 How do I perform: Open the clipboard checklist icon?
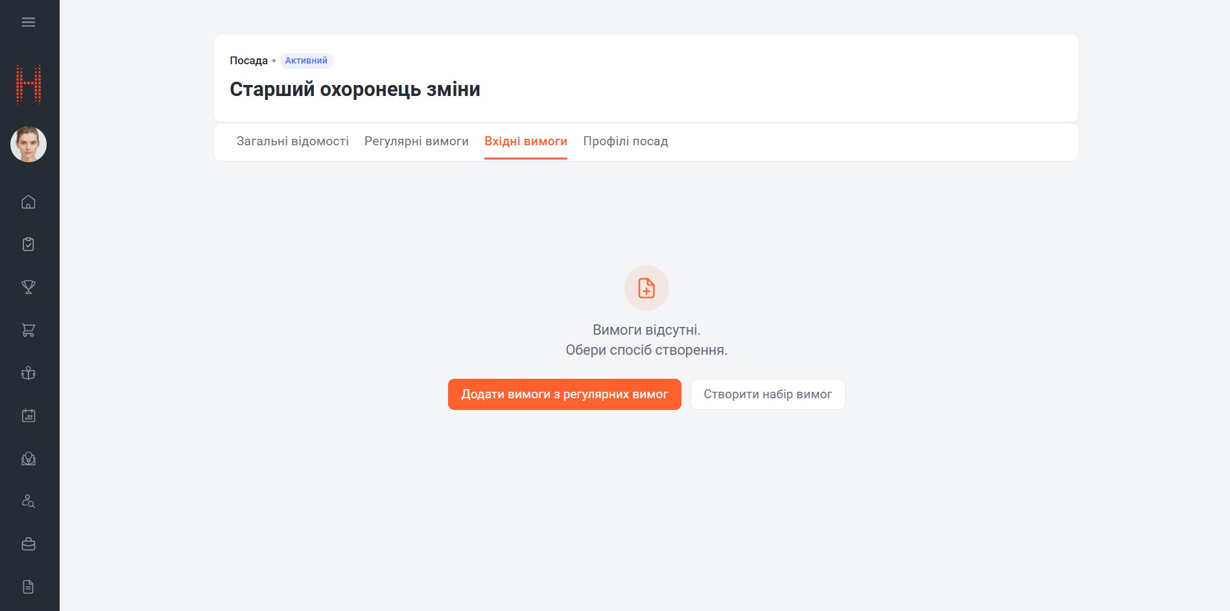click(29, 245)
